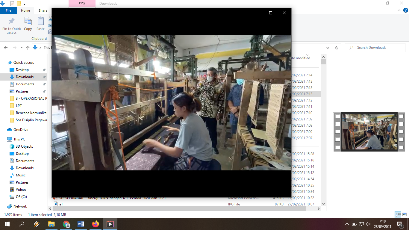
Task: Open the OS (C:) drive
Action: click(21, 197)
